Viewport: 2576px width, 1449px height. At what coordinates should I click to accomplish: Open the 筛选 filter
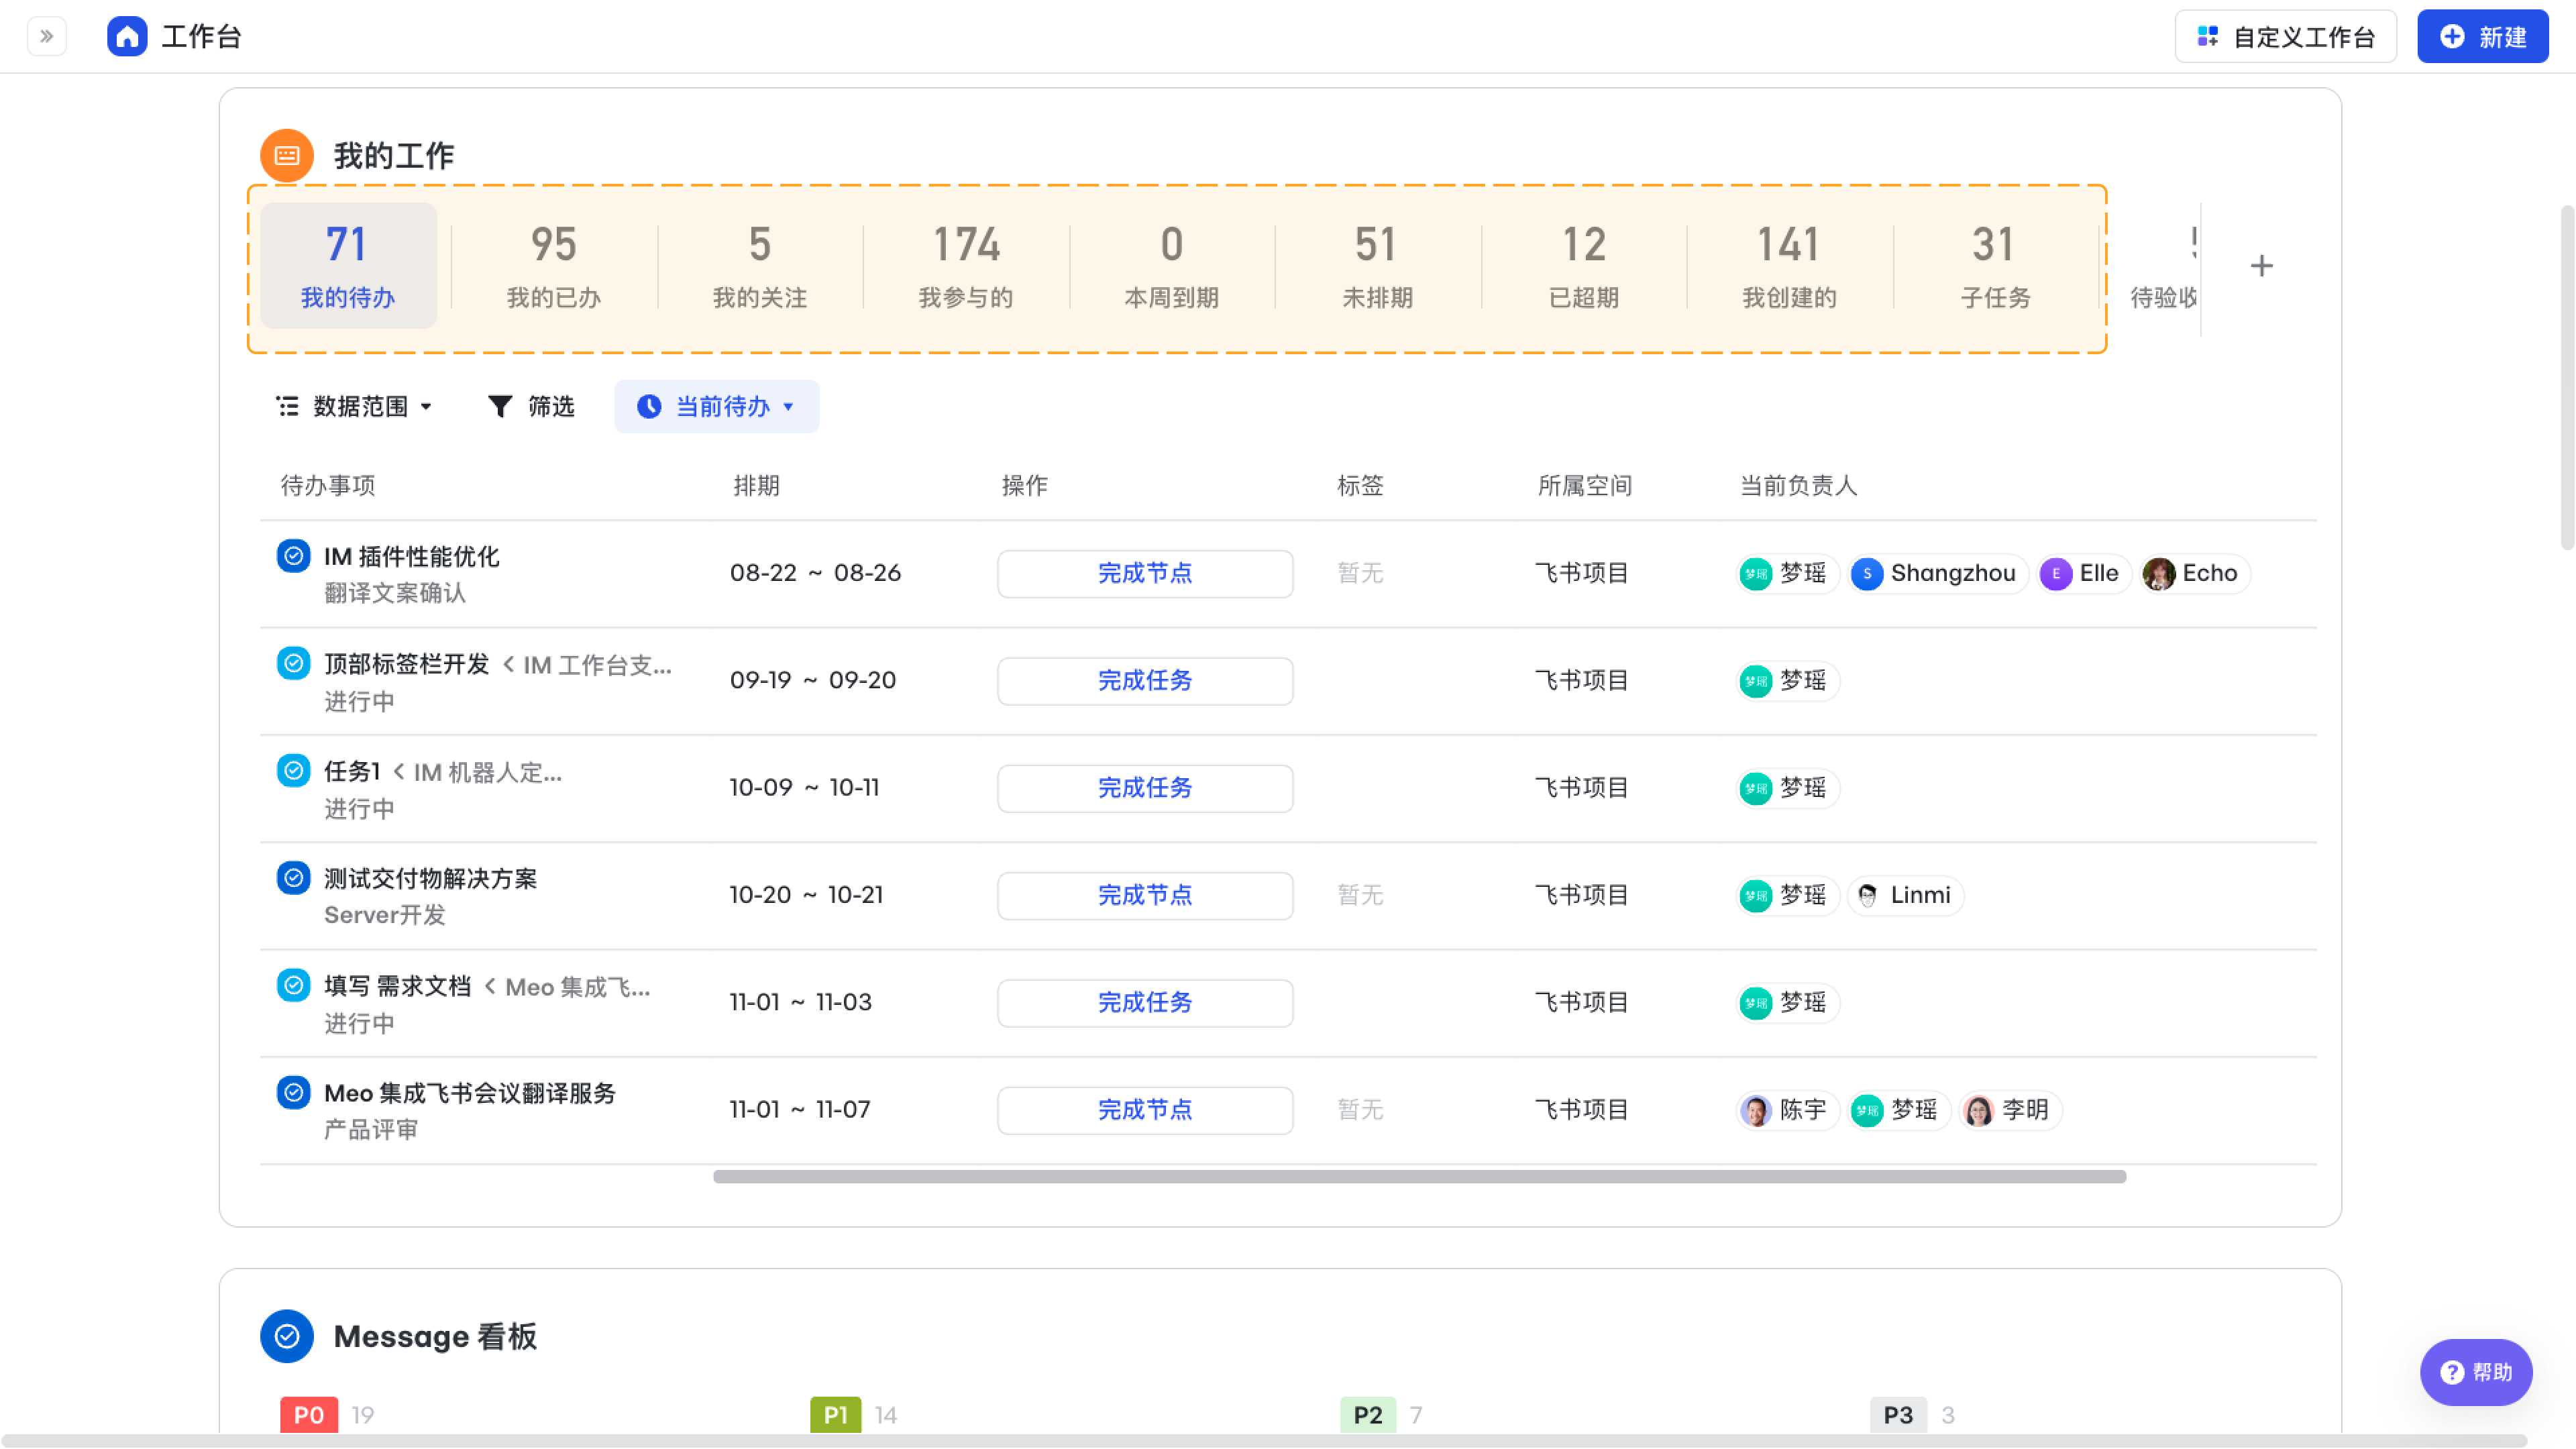point(531,406)
